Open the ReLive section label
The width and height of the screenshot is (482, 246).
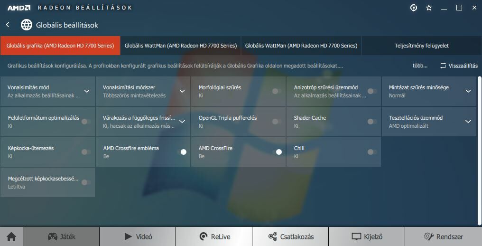coord(221,237)
